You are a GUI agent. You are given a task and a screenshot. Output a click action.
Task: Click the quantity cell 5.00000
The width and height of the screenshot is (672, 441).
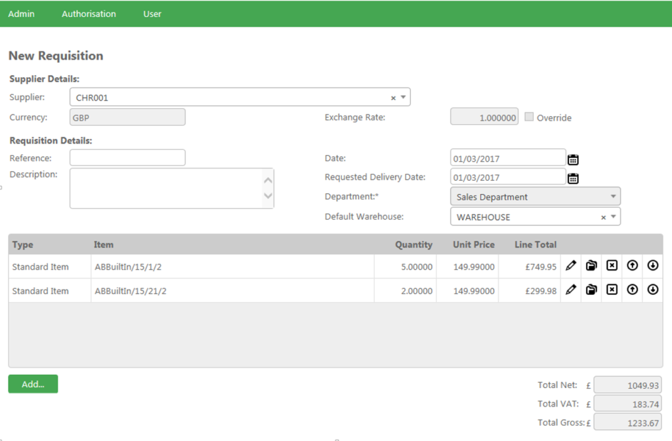[x=405, y=267]
